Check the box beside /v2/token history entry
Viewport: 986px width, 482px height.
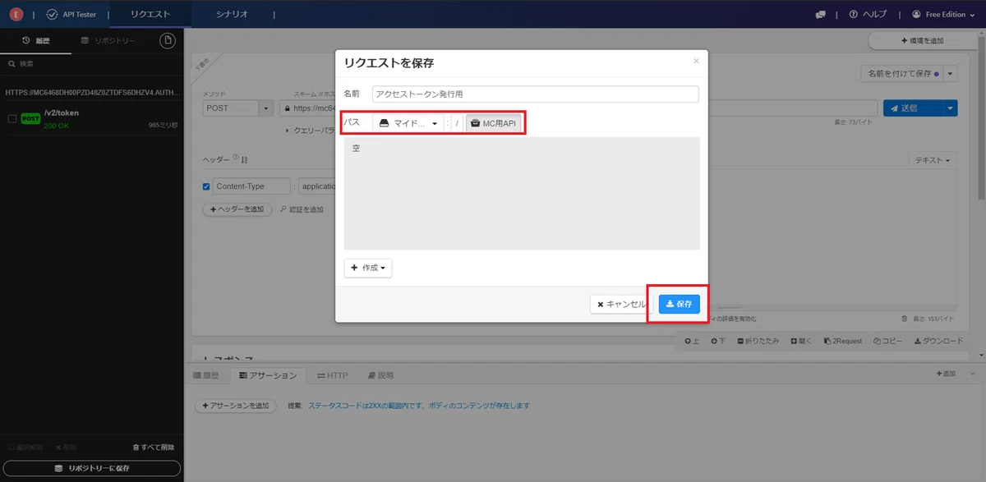tap(12, 118)
